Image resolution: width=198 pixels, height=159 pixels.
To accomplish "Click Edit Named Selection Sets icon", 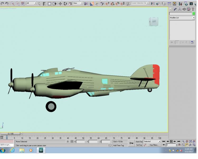I will click(128, 4).
